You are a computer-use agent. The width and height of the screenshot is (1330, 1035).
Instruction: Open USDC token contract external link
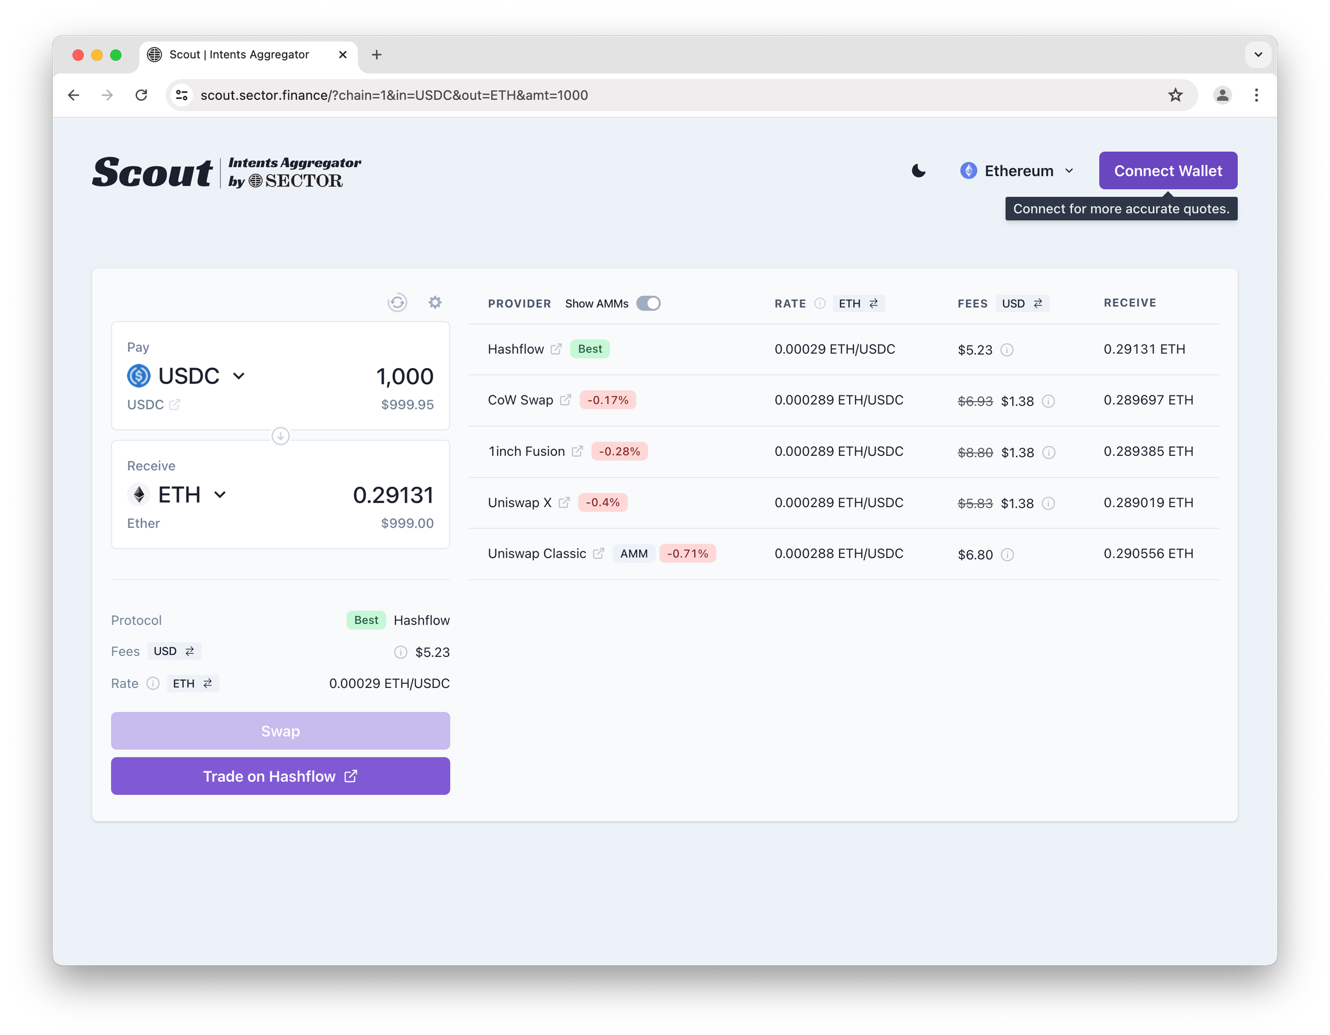[x=175, y=404]
